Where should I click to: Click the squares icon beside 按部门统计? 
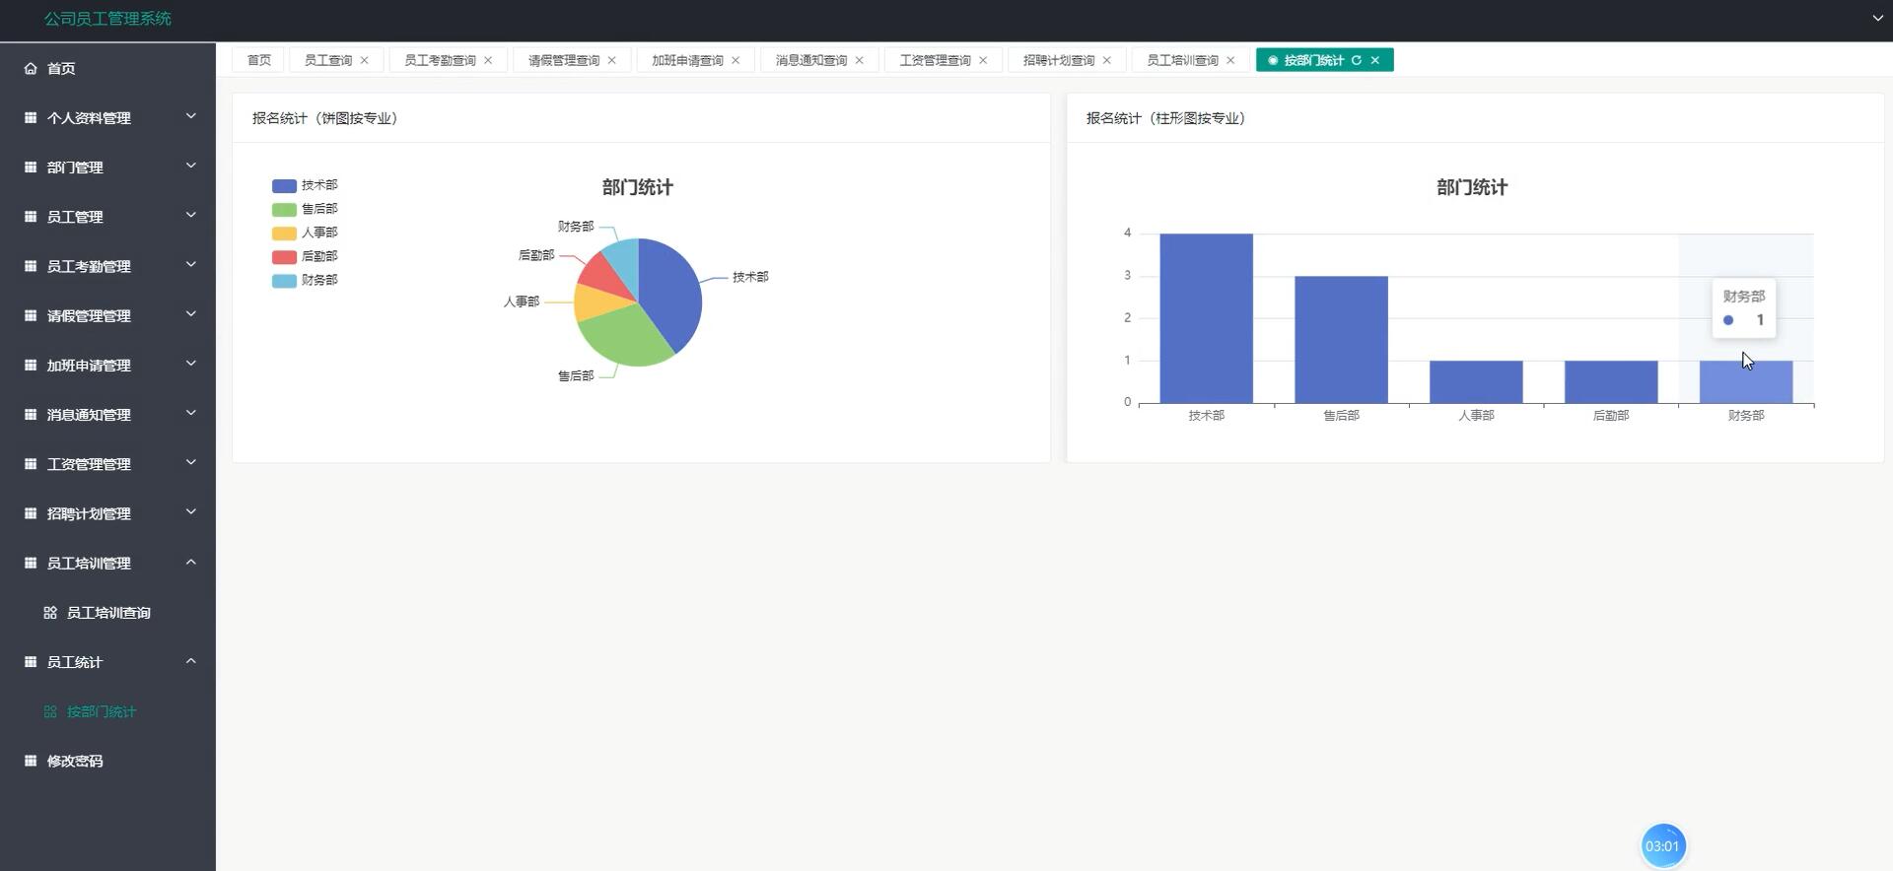(50, 711)
